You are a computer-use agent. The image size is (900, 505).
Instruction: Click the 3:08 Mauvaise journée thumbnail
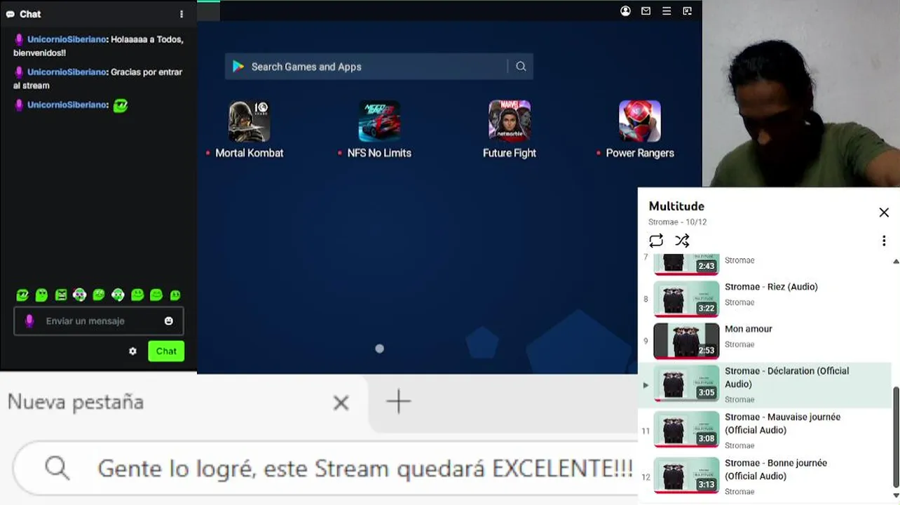coord(686,429)
